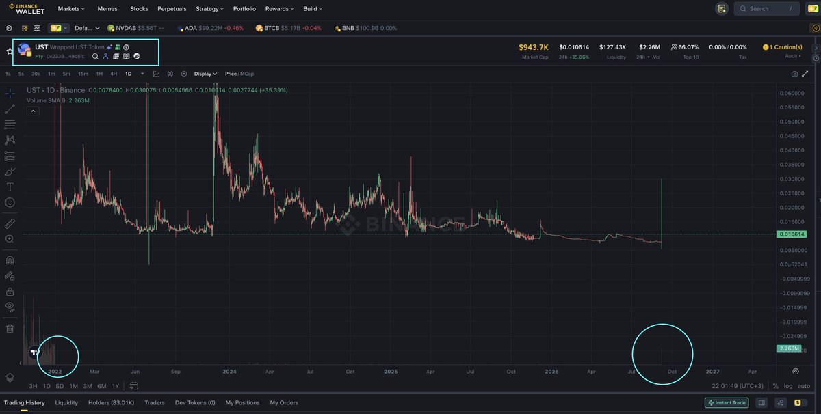
Task: Open the Memes page
Action: (107, 9)
